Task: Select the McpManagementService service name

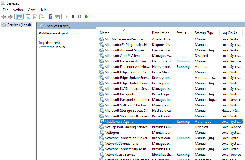Action: pyautogui.click(x=124, y=39)
